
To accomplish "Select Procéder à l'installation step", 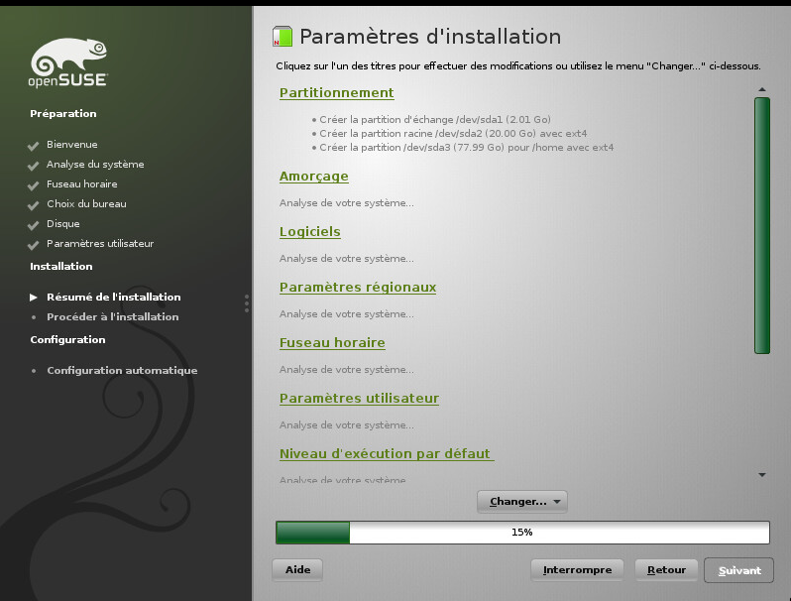I will coord(112,317).
